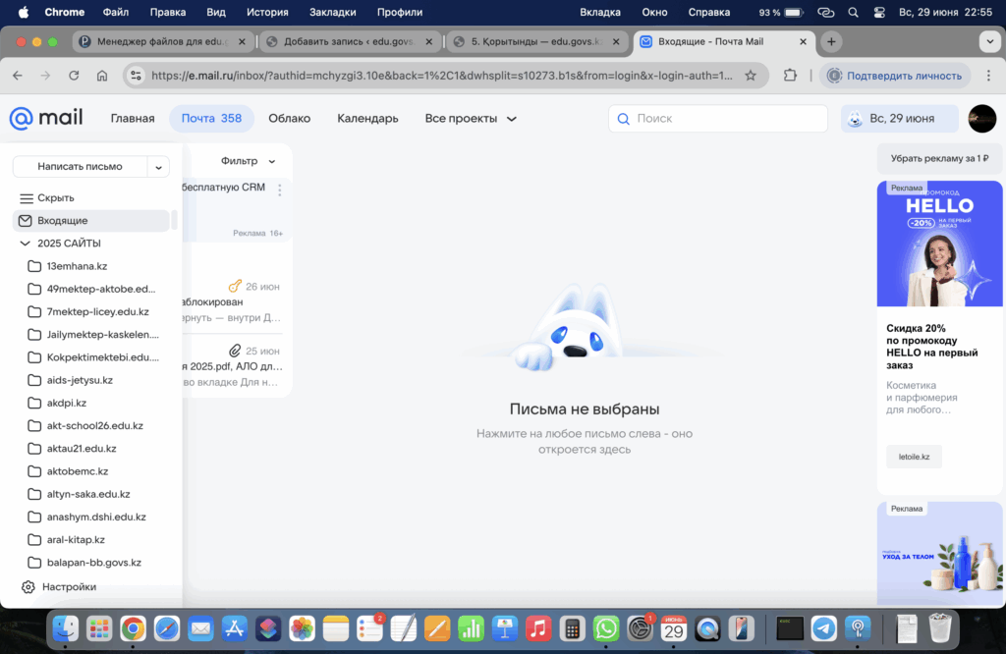1006x654 pixels.
Task: Open Telegram from the dock
Action: pos(824,628)
